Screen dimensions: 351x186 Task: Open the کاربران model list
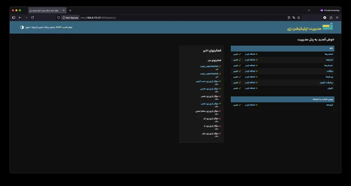[x=330, y=88]
